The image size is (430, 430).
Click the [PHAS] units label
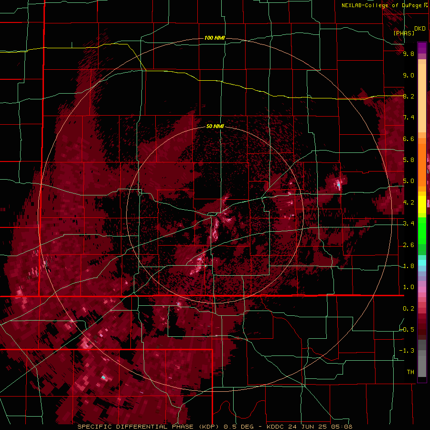pyautogui.click(x=404, y=33)
